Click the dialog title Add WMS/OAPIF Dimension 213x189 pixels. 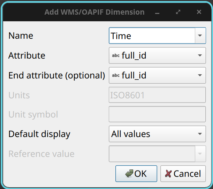(94, 12)
